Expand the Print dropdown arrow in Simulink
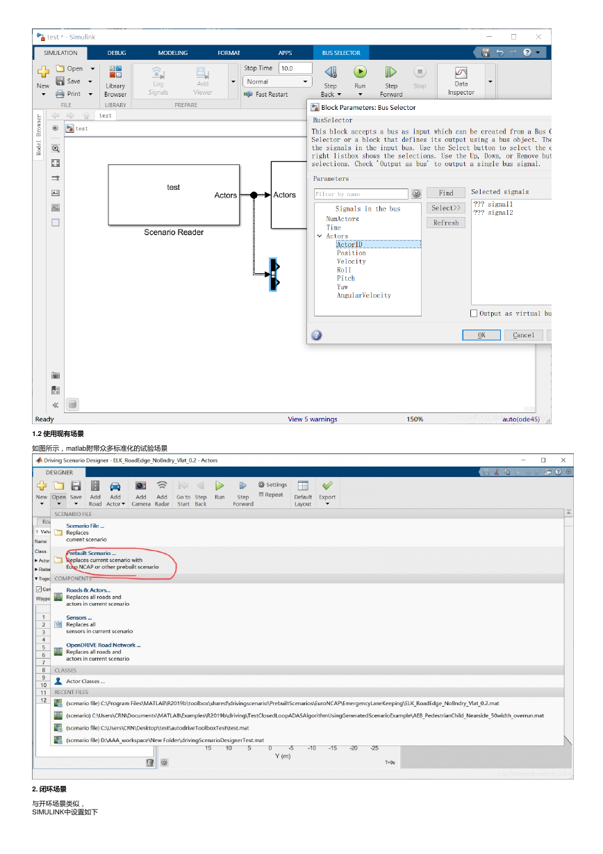603x854 pixels. pos(90,94)
